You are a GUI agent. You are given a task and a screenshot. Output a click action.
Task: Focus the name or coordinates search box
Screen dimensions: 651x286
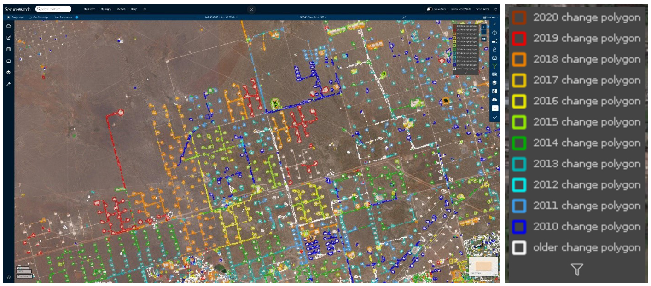pos(53,9)
